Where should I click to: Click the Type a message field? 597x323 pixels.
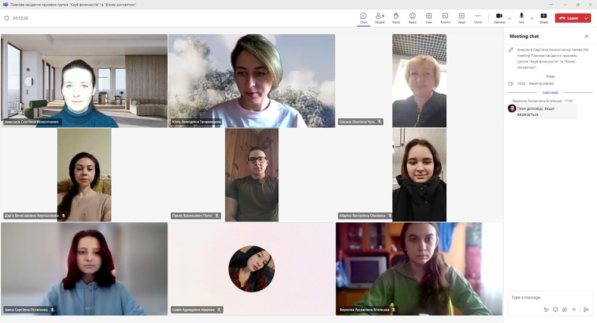(550, 297)
